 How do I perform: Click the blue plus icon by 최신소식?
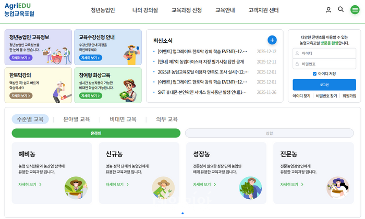[272, 40]
